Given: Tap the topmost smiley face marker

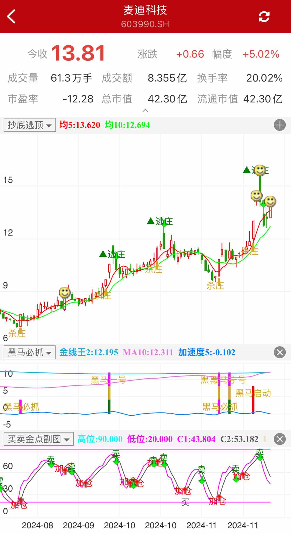Looking at the screenshot, I should pyautogui.click(x=260, y=170).
